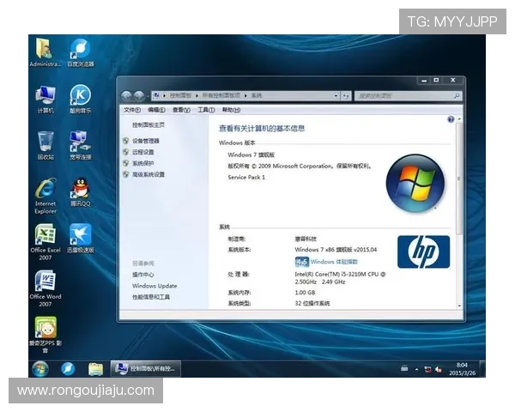The width and height of the screenshot is (515, 412).
Task: Open the 文件(F) menu
Action: tap(131, 110)
